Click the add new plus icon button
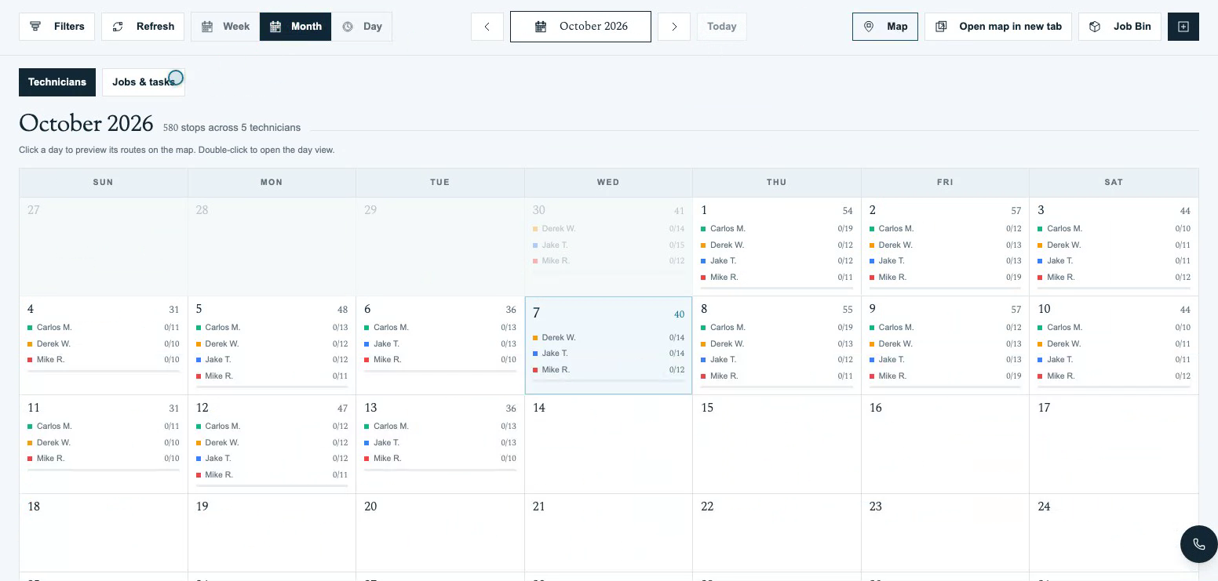This screenshot has width=1218, height=581. 1183,27
